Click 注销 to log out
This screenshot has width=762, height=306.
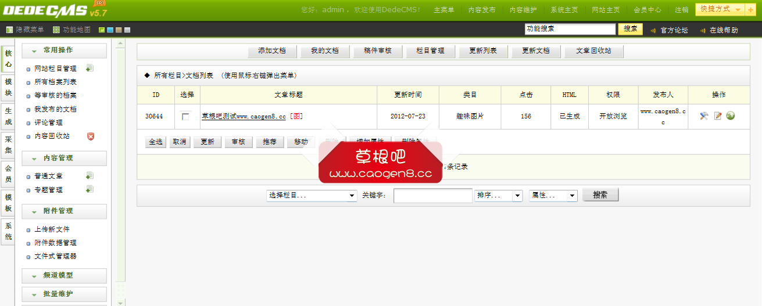click(x=682, y=10)
